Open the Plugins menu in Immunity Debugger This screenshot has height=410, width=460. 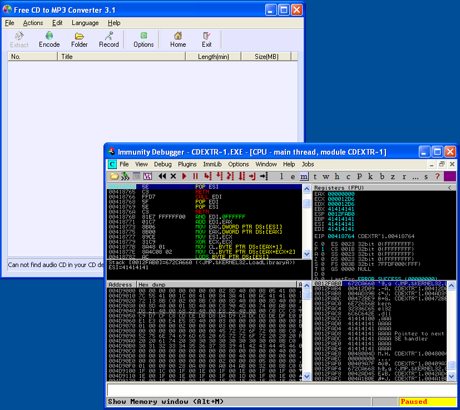click(187, 164)
